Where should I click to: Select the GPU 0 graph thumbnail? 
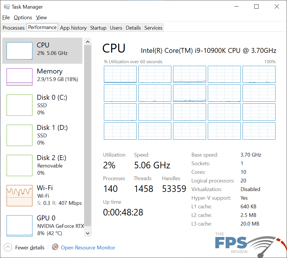tap(20, 226)
